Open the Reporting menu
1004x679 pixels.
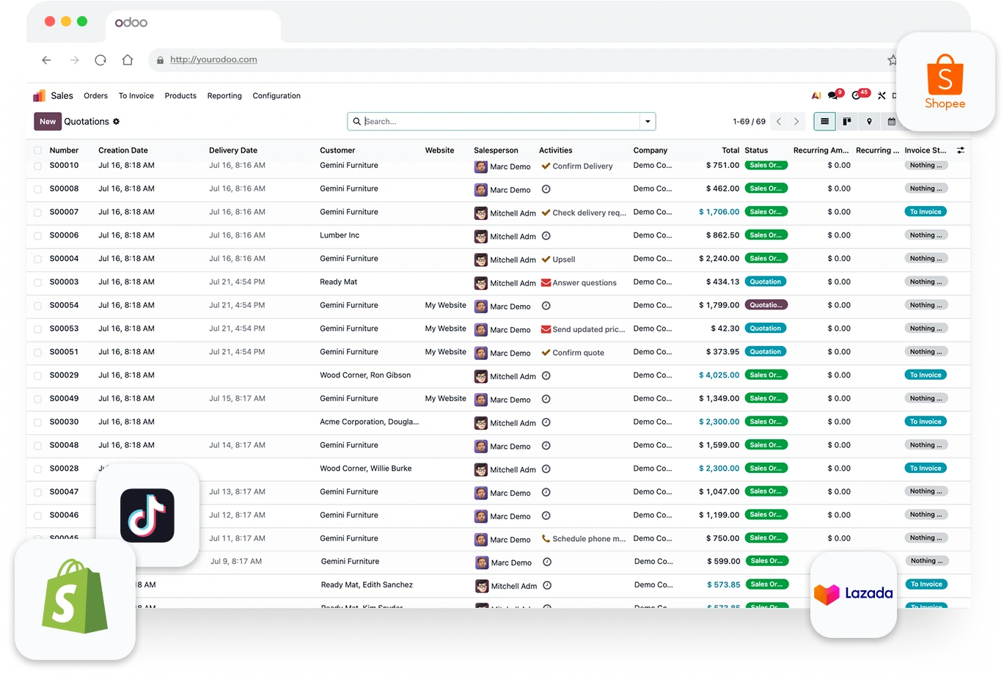point(224,96)
